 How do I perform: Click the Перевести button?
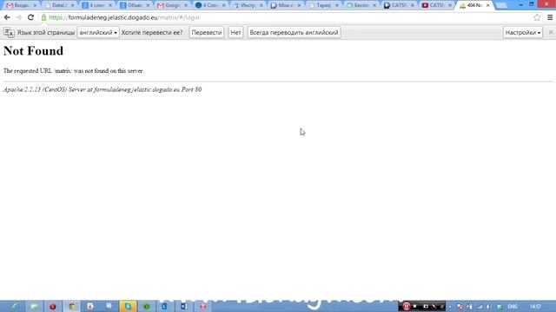(x=207, y=33)
